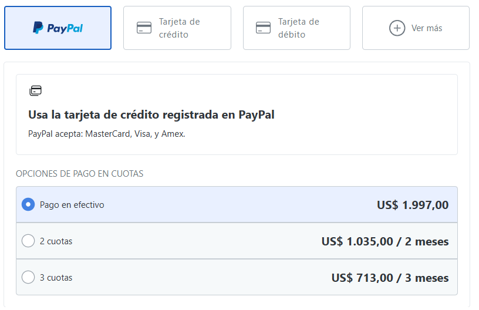Click the credit card icon beside Tarjeta de crédito
The width and height of the screenshot is (479, 310).
pos(144,28)
